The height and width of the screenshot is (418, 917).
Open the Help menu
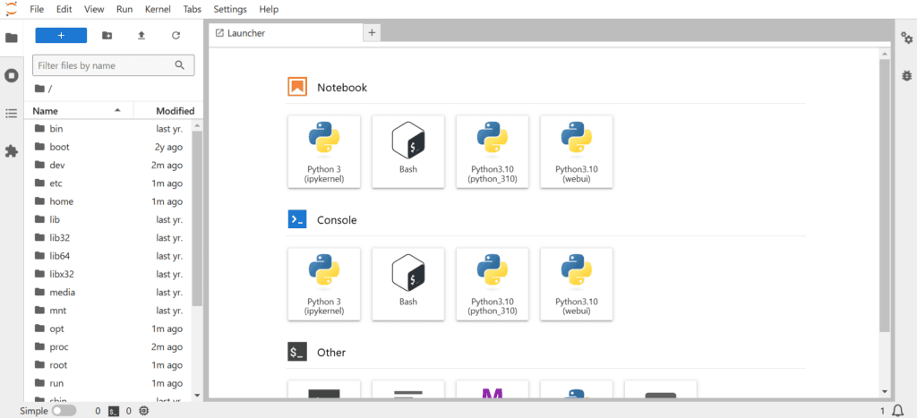pos(269,9)
